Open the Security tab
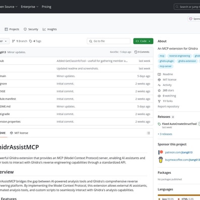The width and height of the screenshot is (200, 200). 31,29
